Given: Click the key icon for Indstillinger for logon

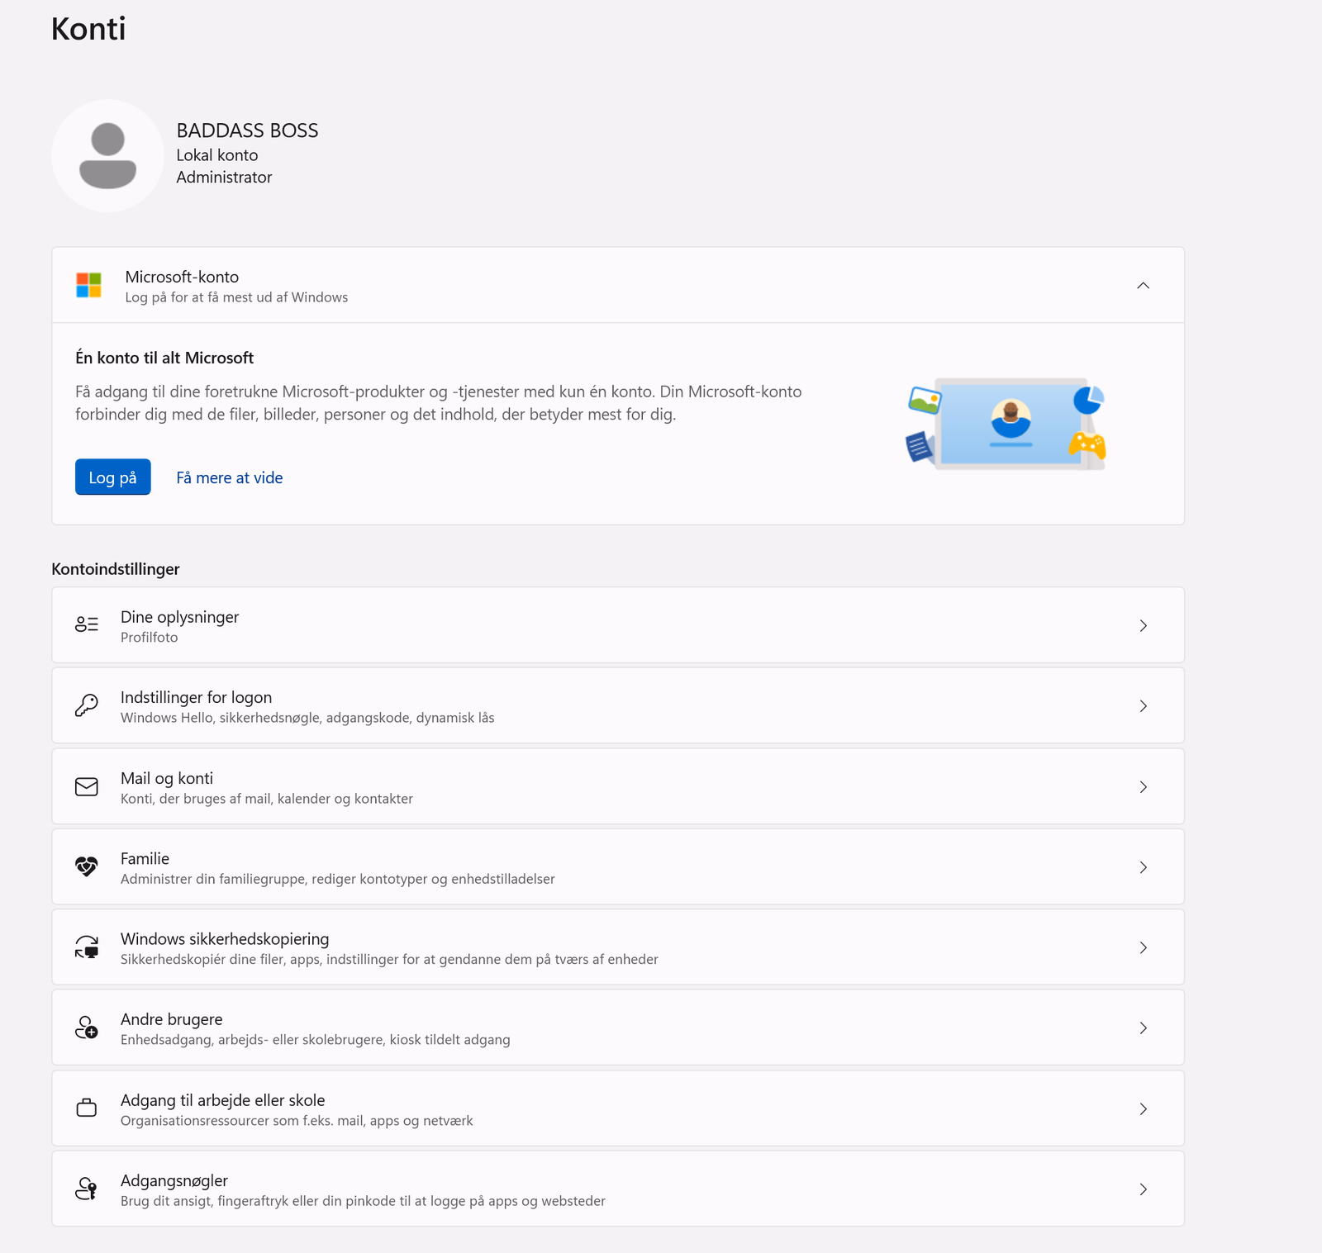Looking at the screenshot, I should pyautogui.click(x=87, y=705).
